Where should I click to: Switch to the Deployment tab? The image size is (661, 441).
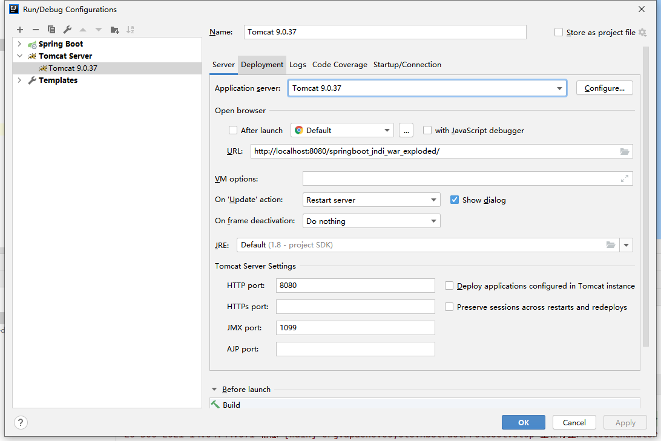261,65
